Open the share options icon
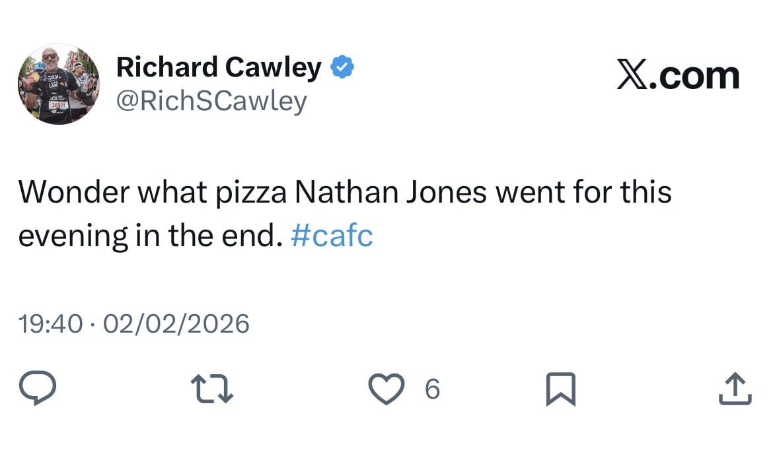The width and height of the screenshot is (773, 462). point(735,389)
